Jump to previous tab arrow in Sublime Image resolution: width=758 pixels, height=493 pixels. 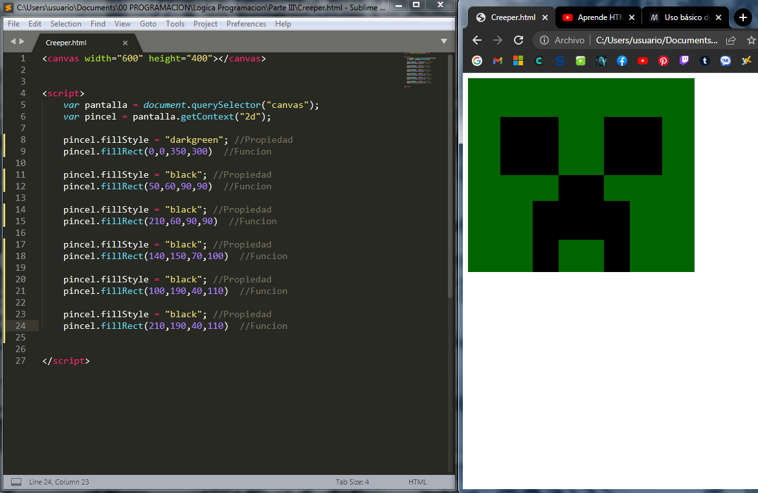13,41
